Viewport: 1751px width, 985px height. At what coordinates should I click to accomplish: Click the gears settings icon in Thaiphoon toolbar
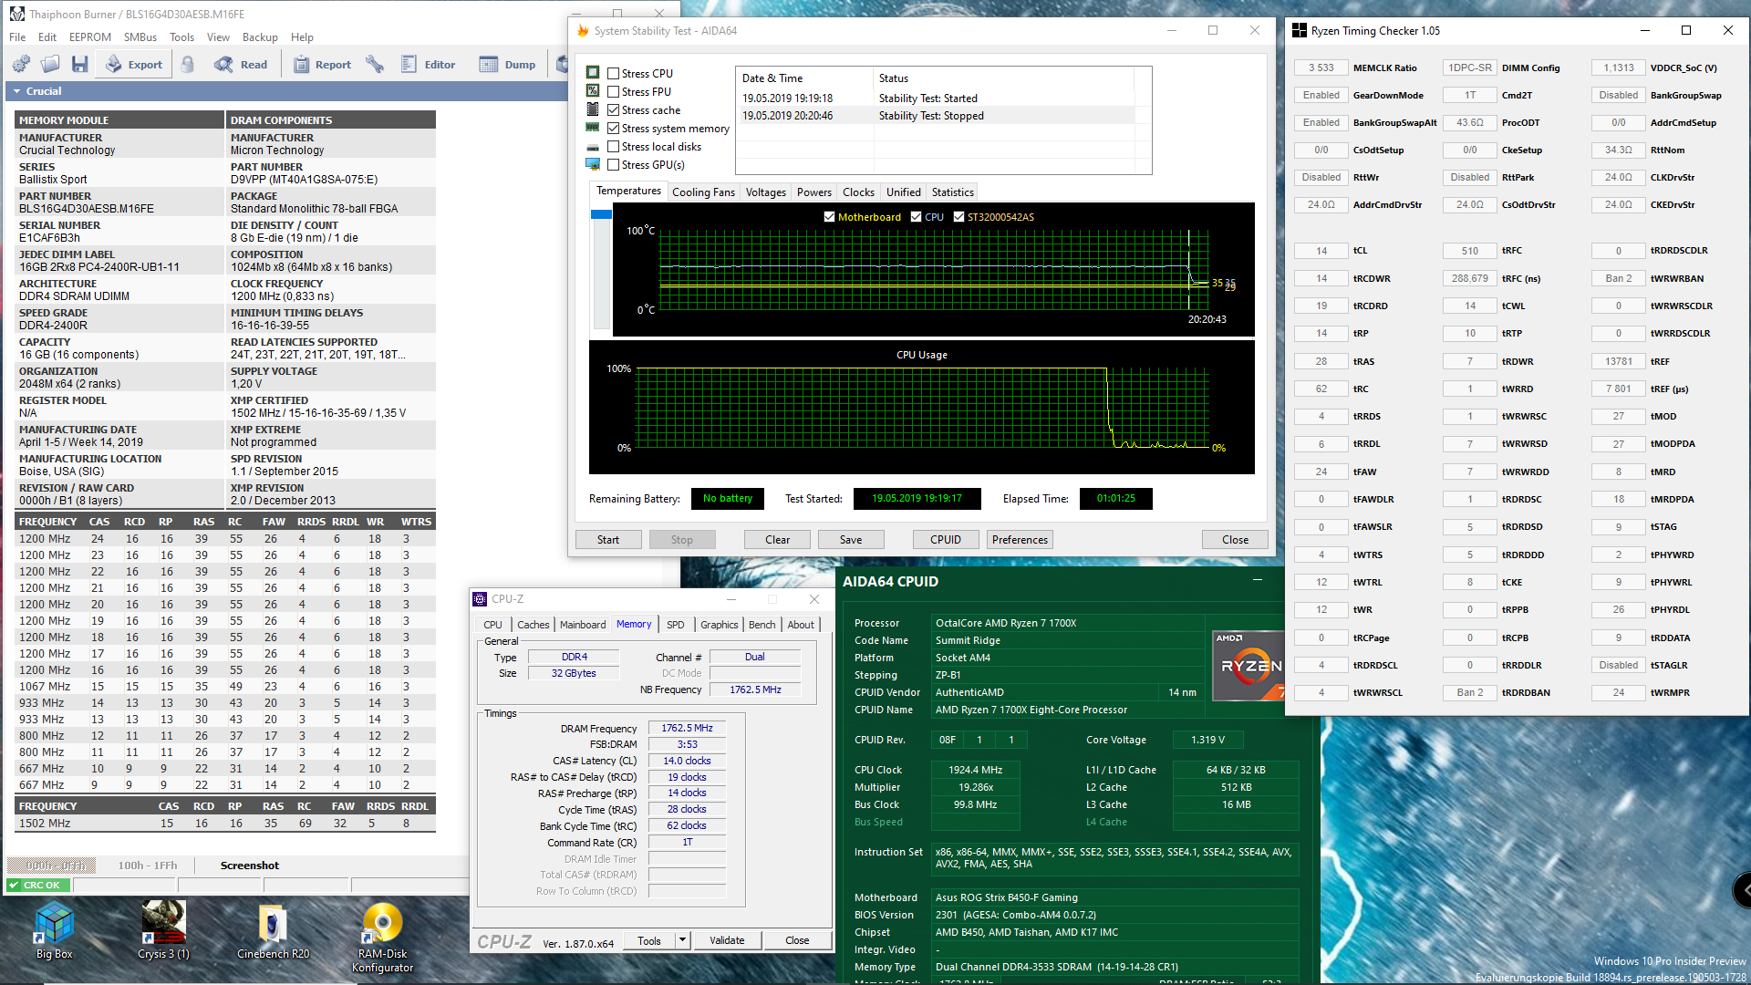pyautogui.click(x=20, y=64)
